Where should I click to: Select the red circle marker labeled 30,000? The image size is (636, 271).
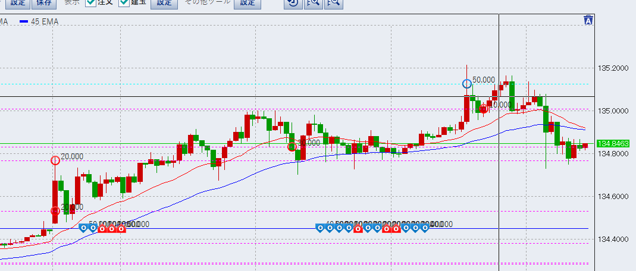[x=292, y=146]
